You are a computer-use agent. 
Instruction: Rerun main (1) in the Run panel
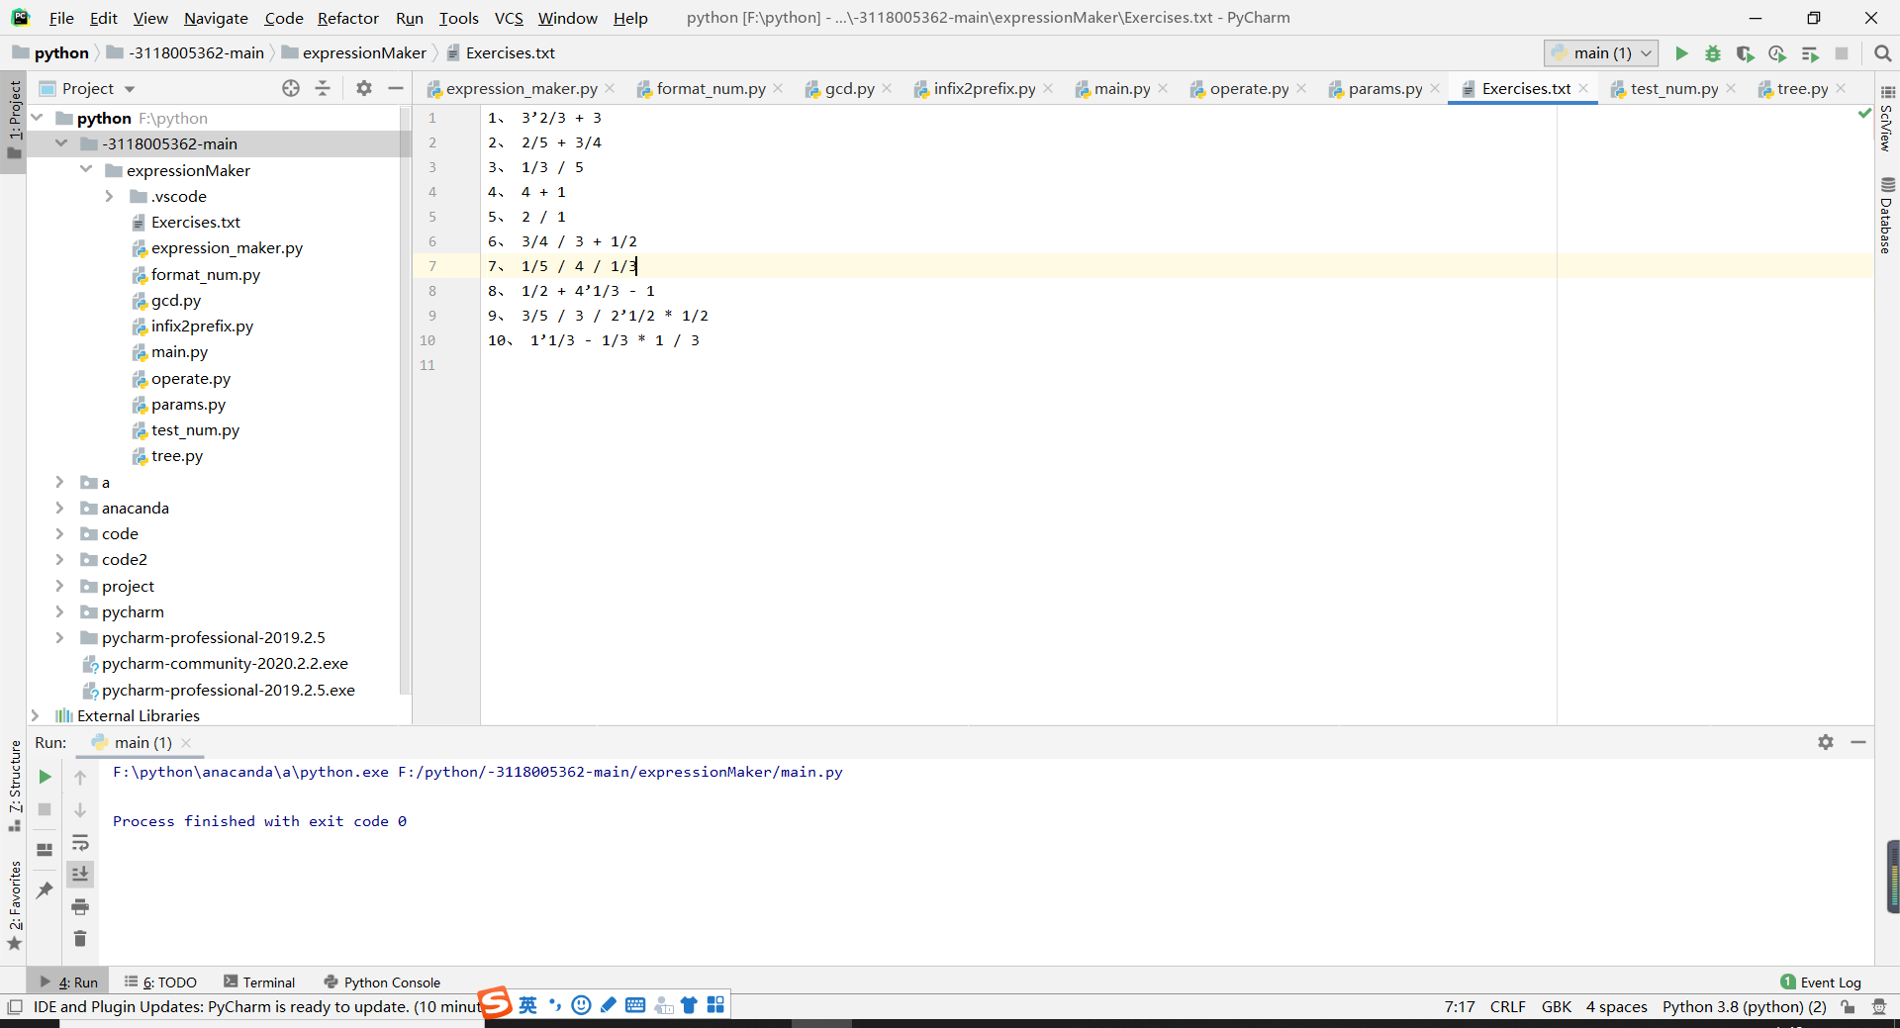[45, 777]
